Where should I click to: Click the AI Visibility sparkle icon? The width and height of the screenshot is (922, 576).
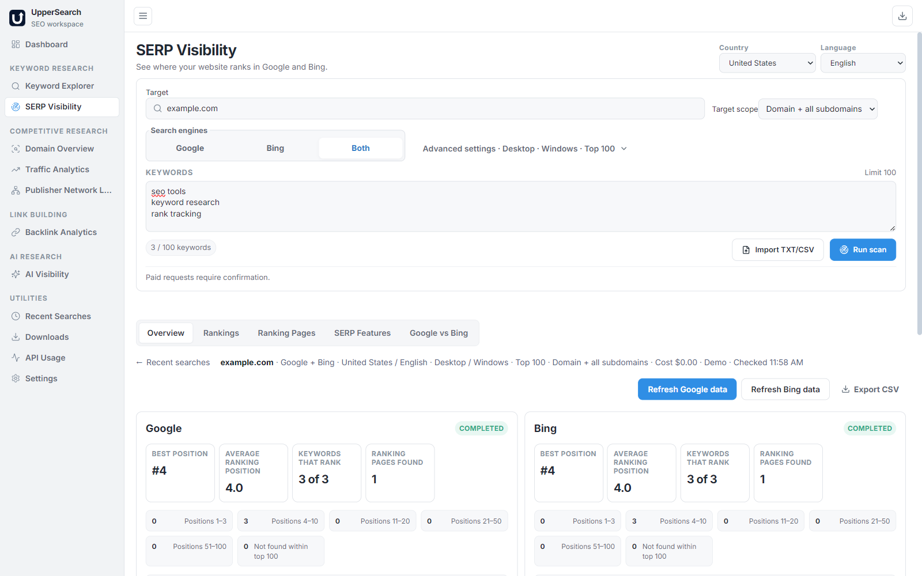tap(16, 274)
